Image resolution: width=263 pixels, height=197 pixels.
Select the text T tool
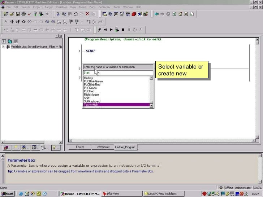(77, 30)
